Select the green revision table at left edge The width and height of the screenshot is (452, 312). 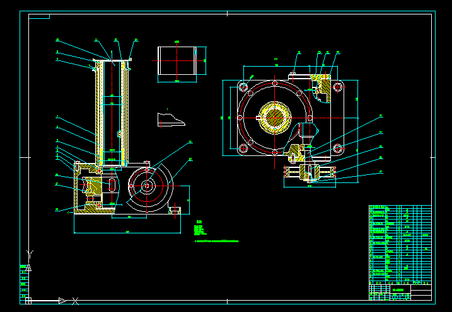coord(24,282)
